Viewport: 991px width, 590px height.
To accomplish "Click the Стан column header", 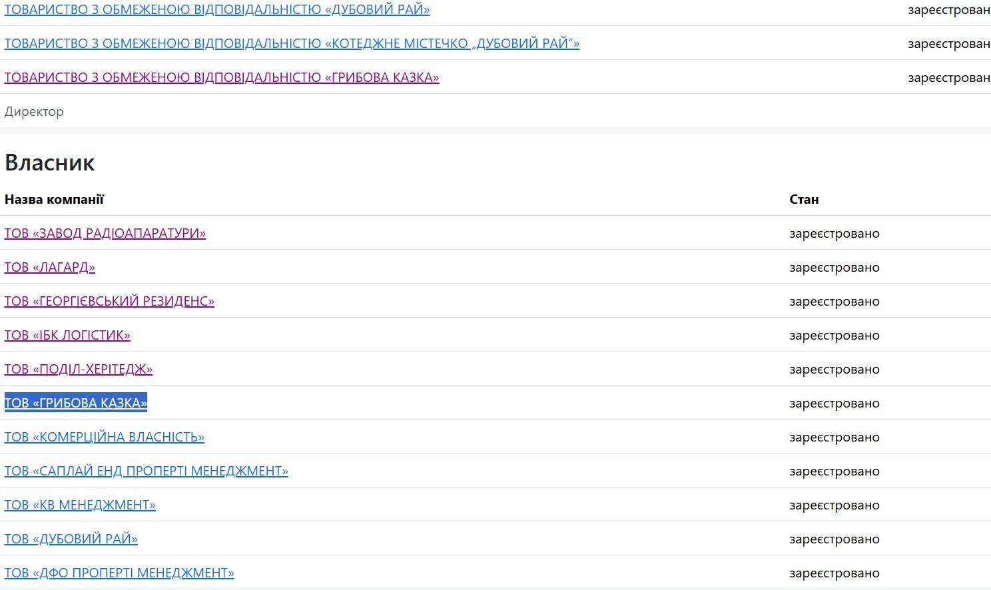I will (x=804, y=199).
